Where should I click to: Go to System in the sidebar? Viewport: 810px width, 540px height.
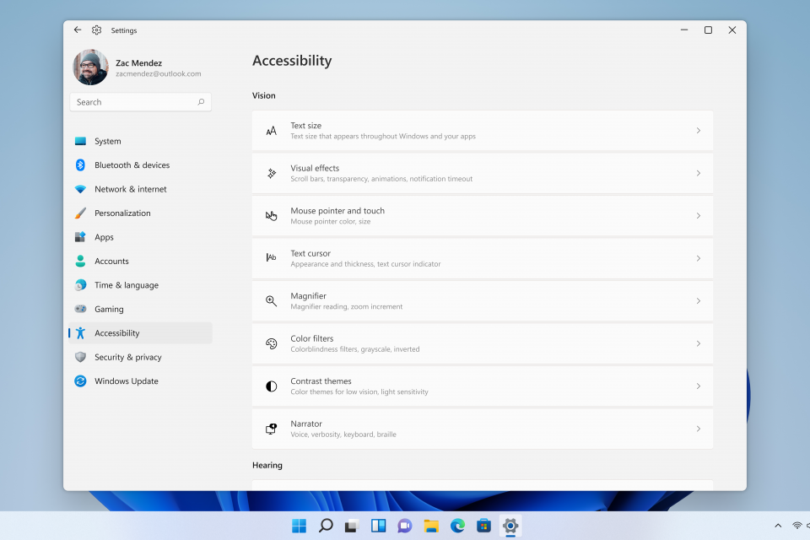108,142
